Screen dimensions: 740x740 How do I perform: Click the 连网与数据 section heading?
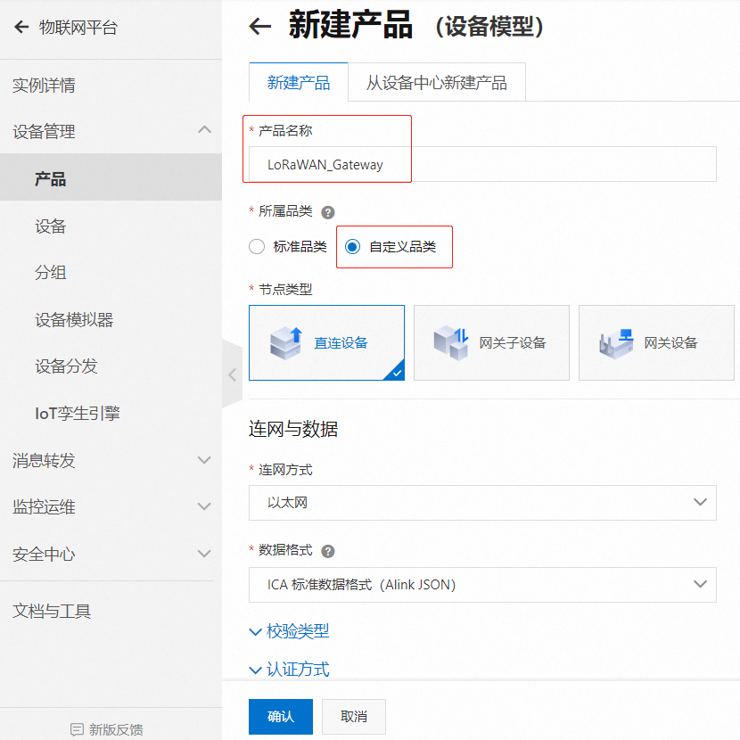pyautogui.click(x=293, y=429)
